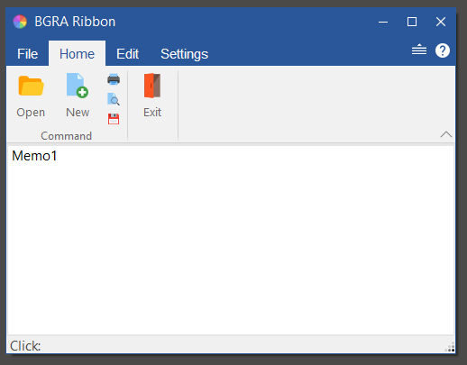Click the ribbon display options icon

pos(419,50)
